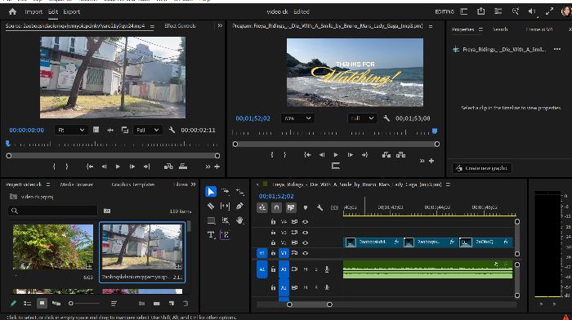Click Extract button in Program monitor

click(x=401, y=155)
